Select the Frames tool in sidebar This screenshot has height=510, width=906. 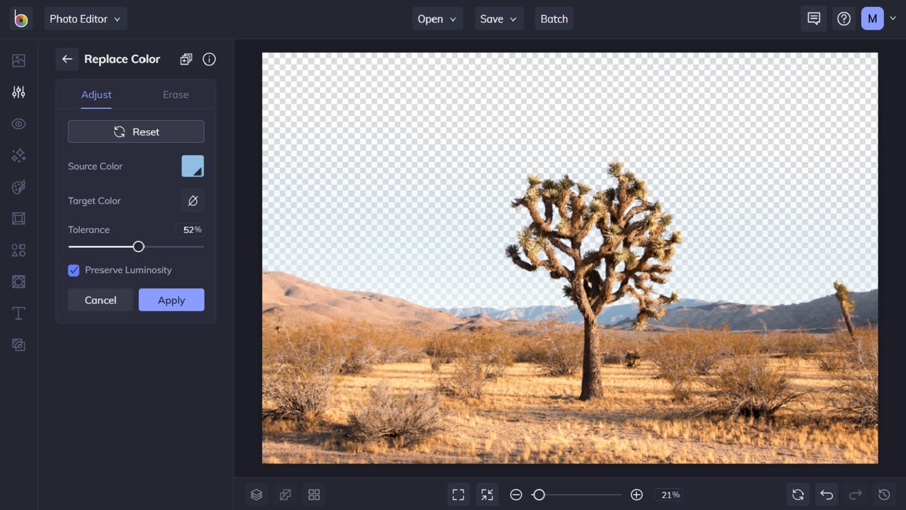(18, 219)
